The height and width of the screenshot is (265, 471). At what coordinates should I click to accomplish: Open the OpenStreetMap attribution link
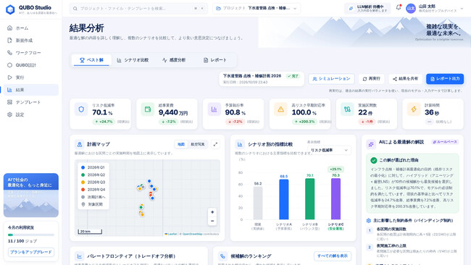192,234
